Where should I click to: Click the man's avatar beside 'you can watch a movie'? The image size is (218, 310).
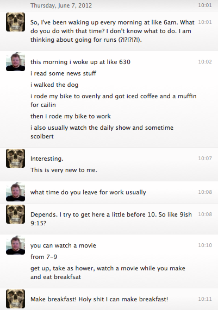click(15, 245)
